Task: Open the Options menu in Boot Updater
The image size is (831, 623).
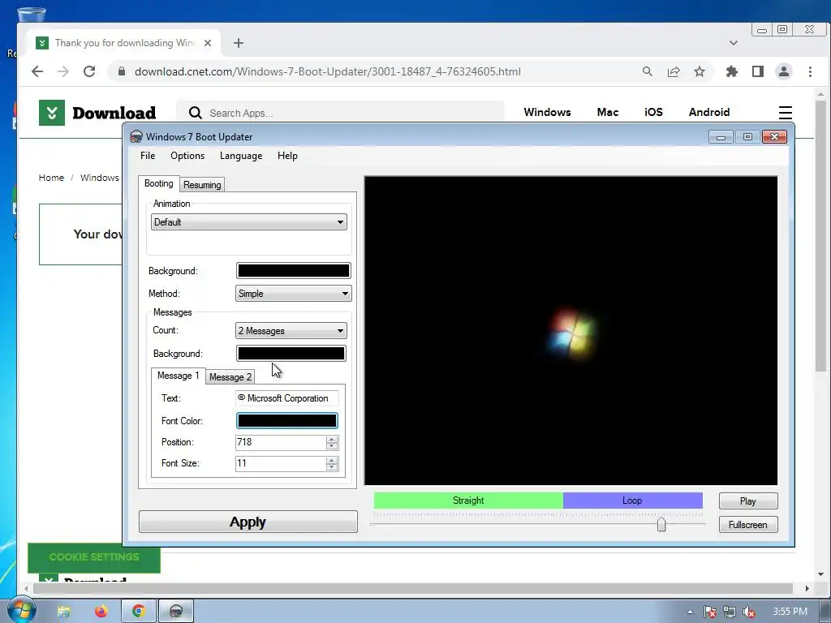Action: tap(187, 156)
